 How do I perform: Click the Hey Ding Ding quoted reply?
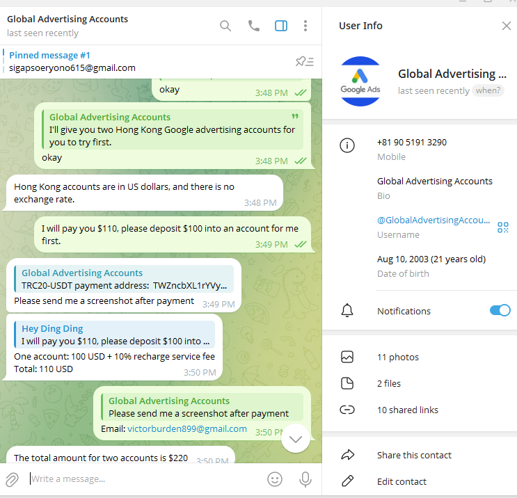tap(114, 335)
